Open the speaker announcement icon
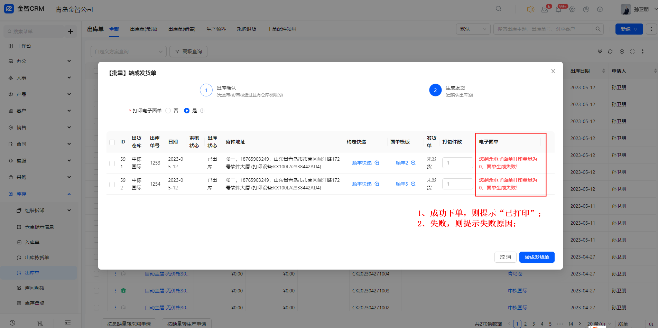Screen dimensions: 658x328 pyautogui.click(x=530, y=9)
